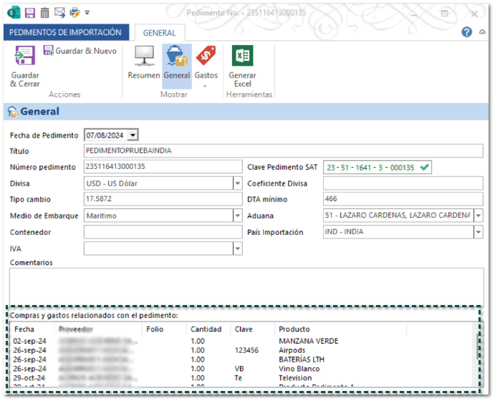The image size is (495, 401).
Task: Click the Guardar & Cerrar icon
Action: tap(24, 57)
